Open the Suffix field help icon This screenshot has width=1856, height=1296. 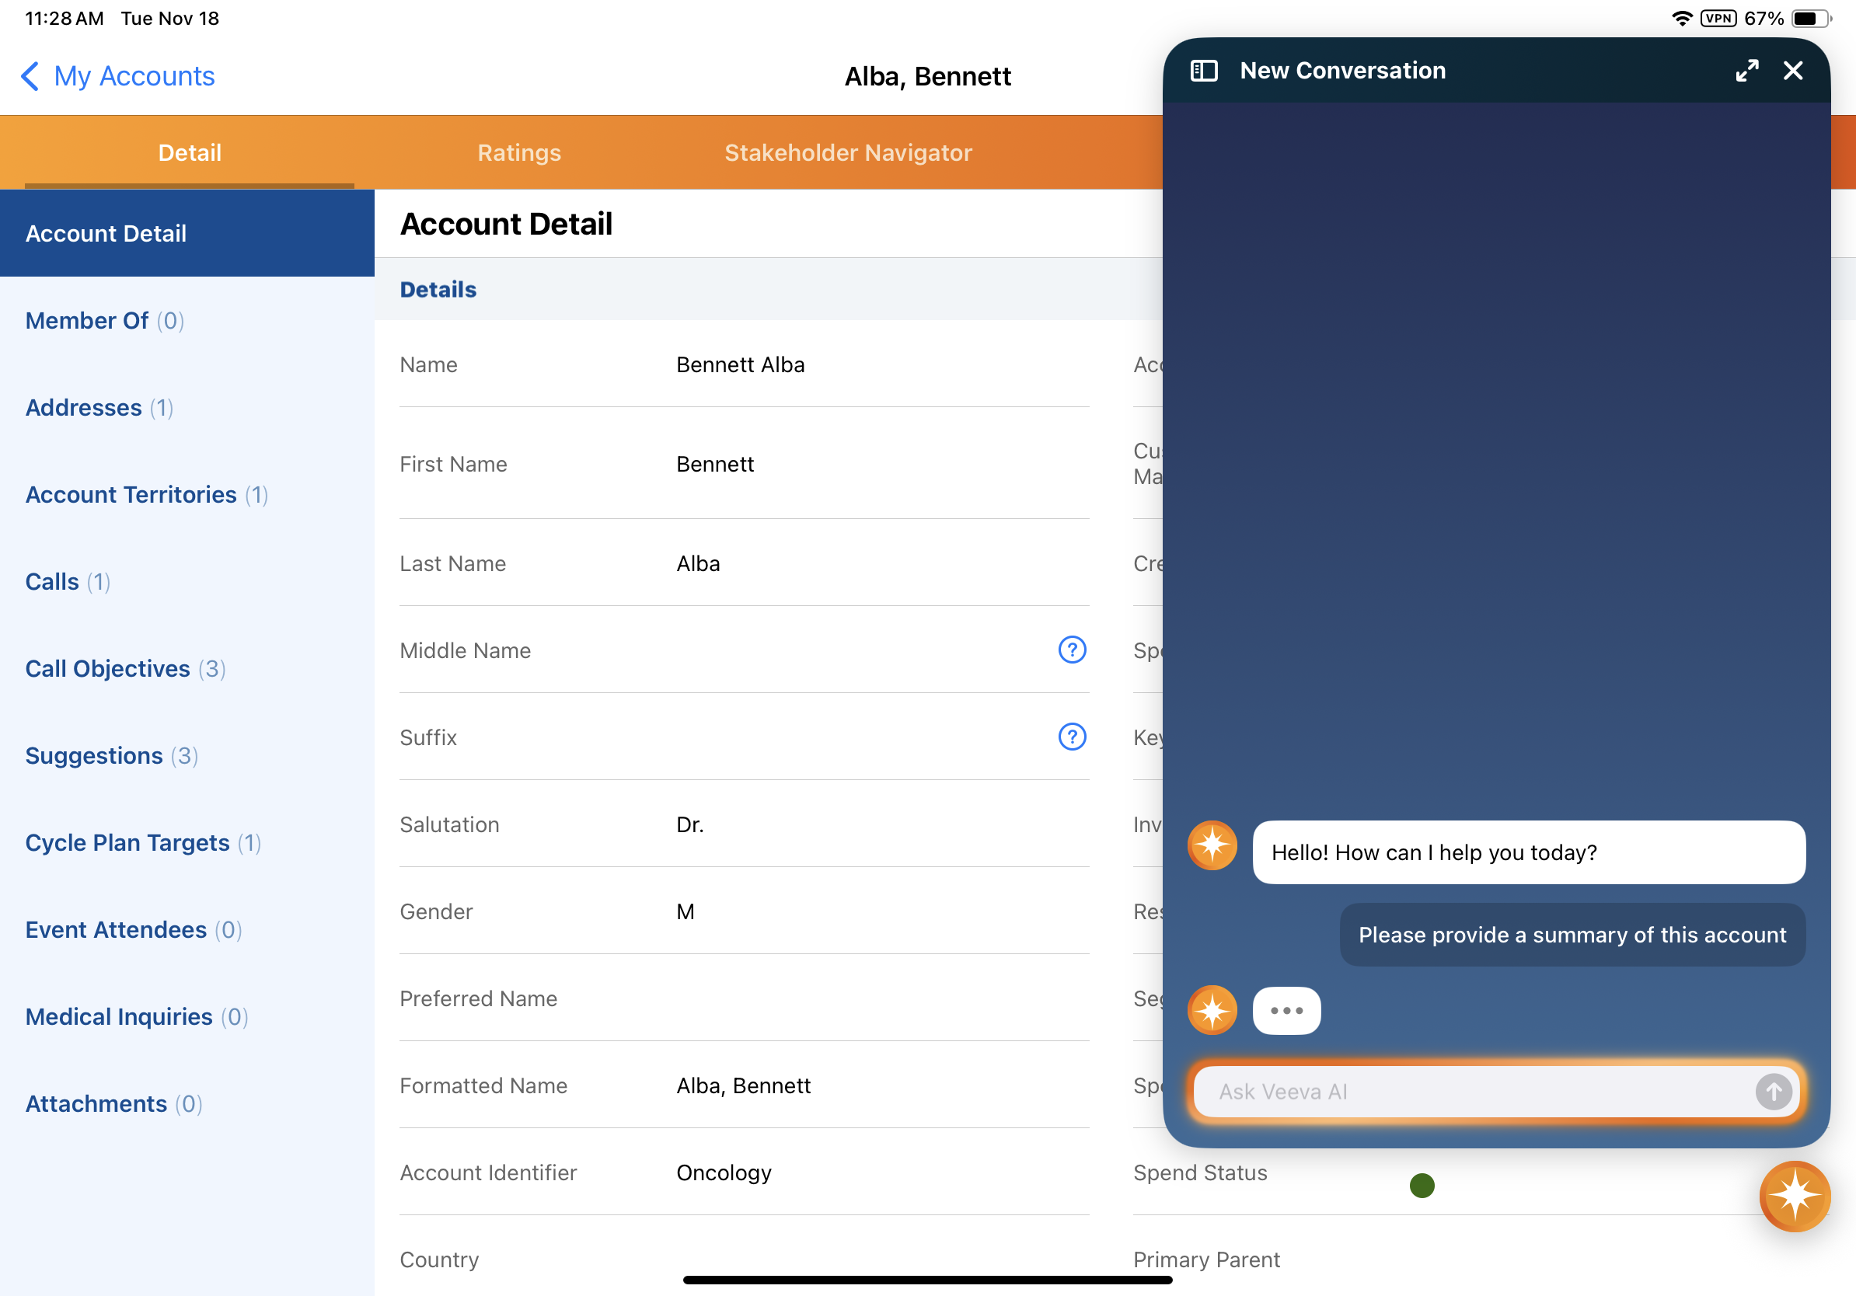1072,737
